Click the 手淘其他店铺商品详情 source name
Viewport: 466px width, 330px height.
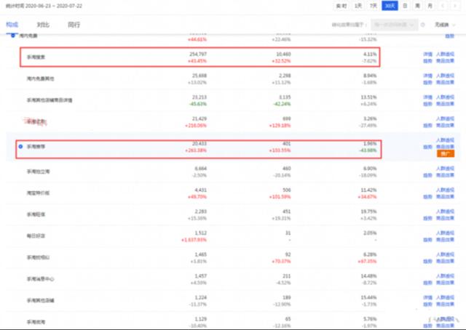50,100
